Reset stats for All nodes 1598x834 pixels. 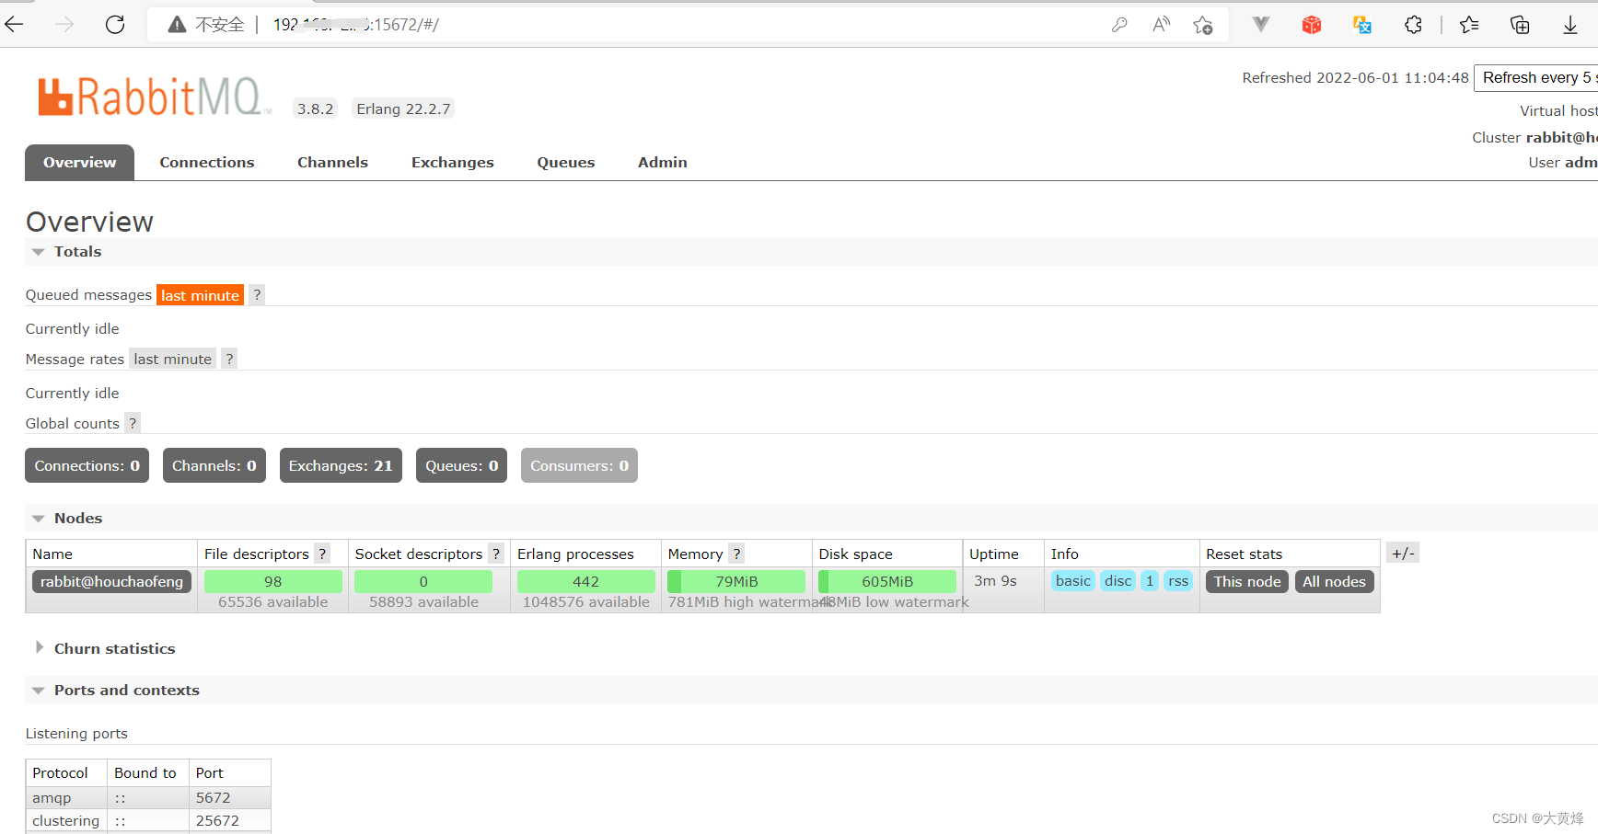tap(1334, 581)
